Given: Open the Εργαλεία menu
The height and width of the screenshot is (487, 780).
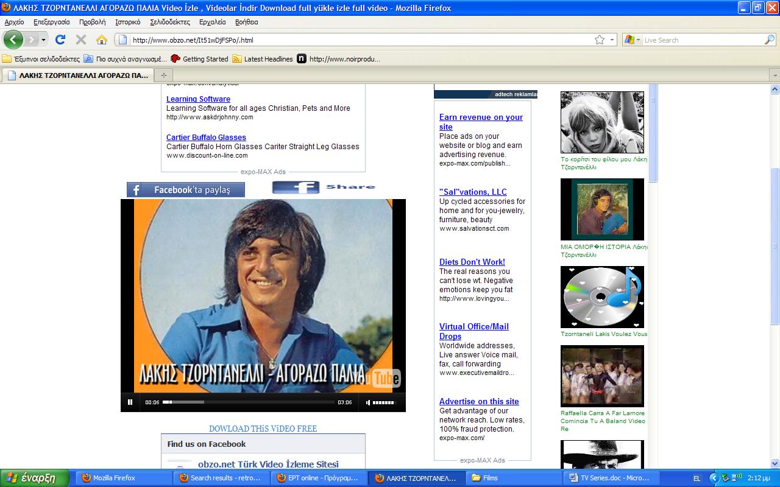Looking at the screenshot, I should click(x=212, y=22).
